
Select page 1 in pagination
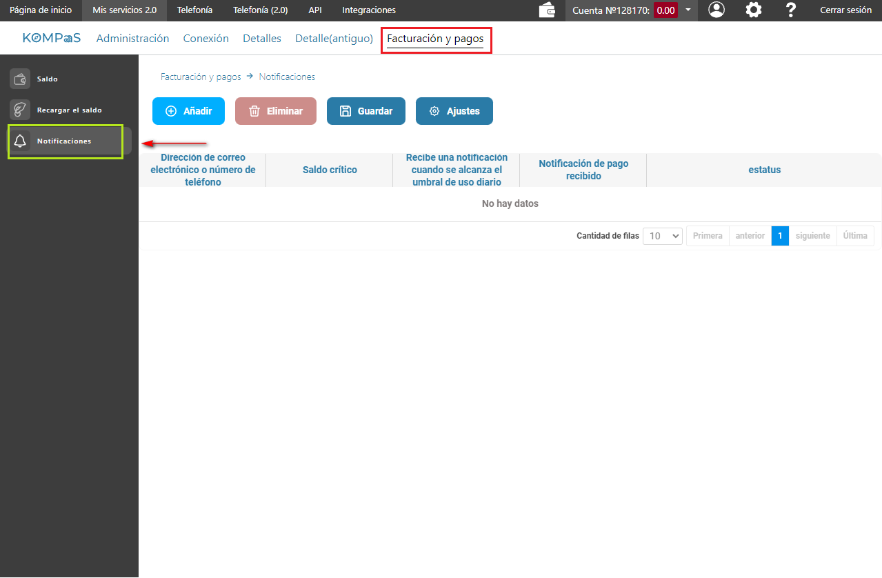(x=780, y=236)
